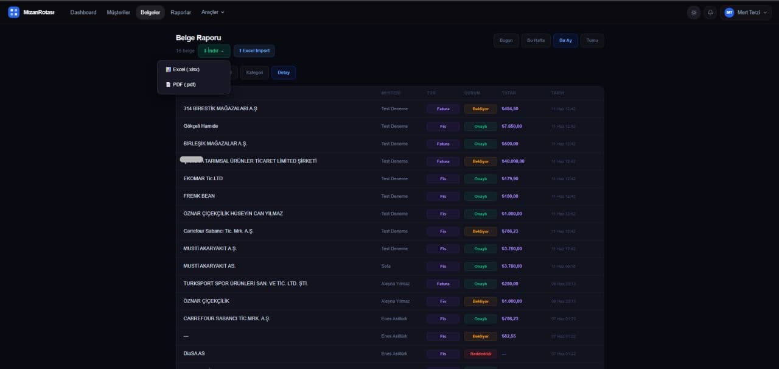779x369 pixels.
Task: Click Fiş type badge on FRENK BEAN row
Action: pos(443,196)
